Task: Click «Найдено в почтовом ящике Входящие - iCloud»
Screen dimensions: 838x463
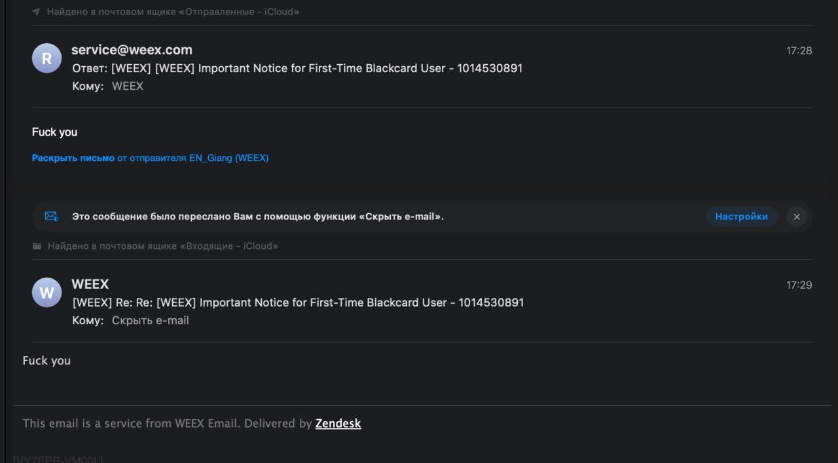Action: tap(162, 246)
